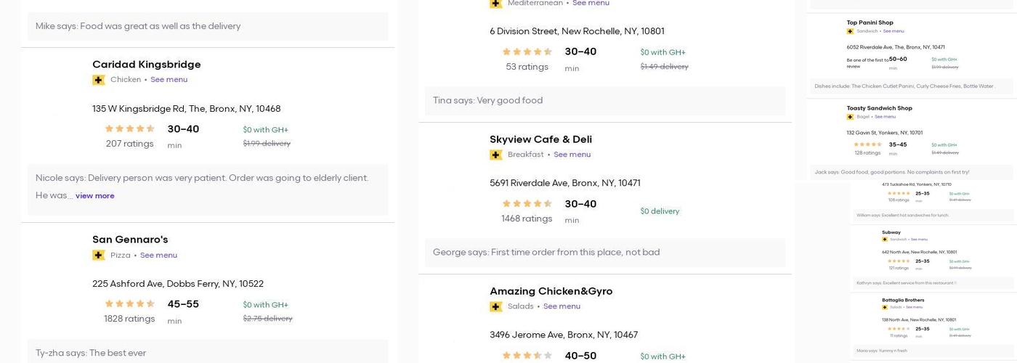This screenshot has width=1017, height=363.
Task: View the menu for Skyview Cafe & Deli
Action: (x=572, y=155)
